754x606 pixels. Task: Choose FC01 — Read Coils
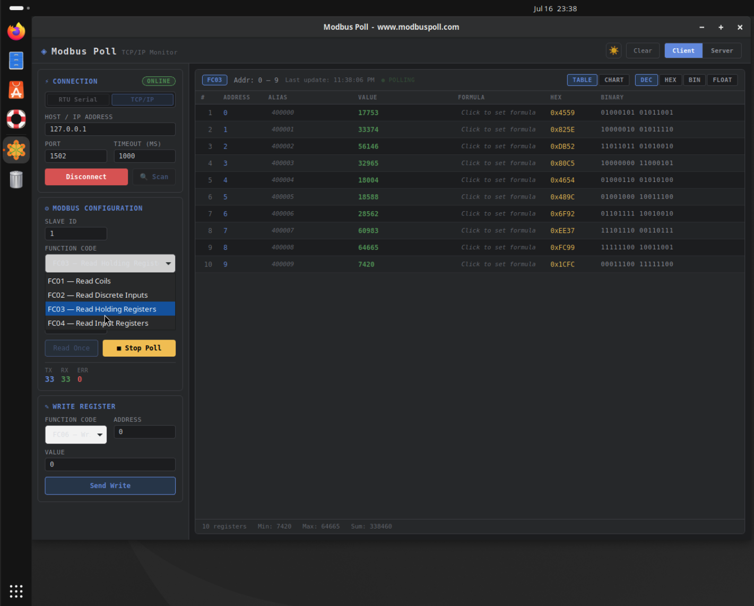tap(110, 281)
